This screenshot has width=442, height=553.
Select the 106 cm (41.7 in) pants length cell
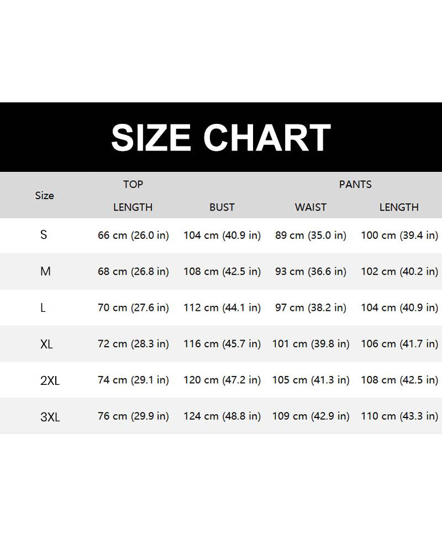click(x=399, y=344)
